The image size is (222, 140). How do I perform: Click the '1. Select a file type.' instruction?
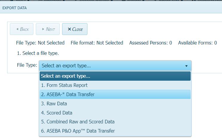click(x=38, y=53)
